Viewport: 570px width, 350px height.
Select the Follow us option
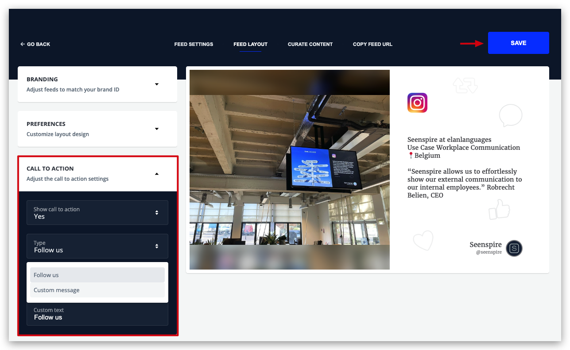click(97, 275)
